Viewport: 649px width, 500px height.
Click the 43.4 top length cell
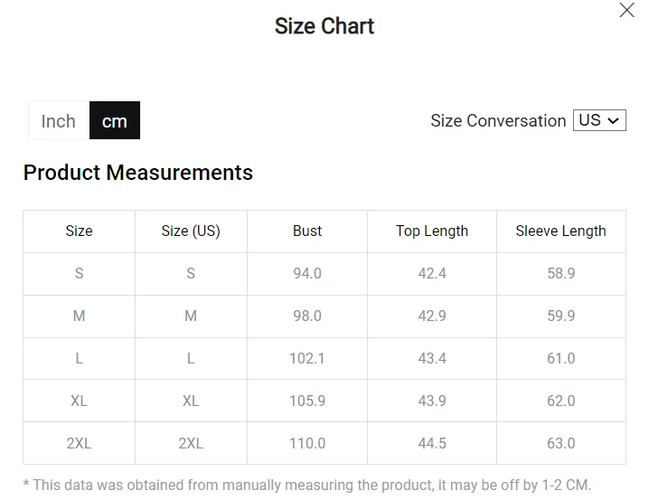[x=432, y=358]
